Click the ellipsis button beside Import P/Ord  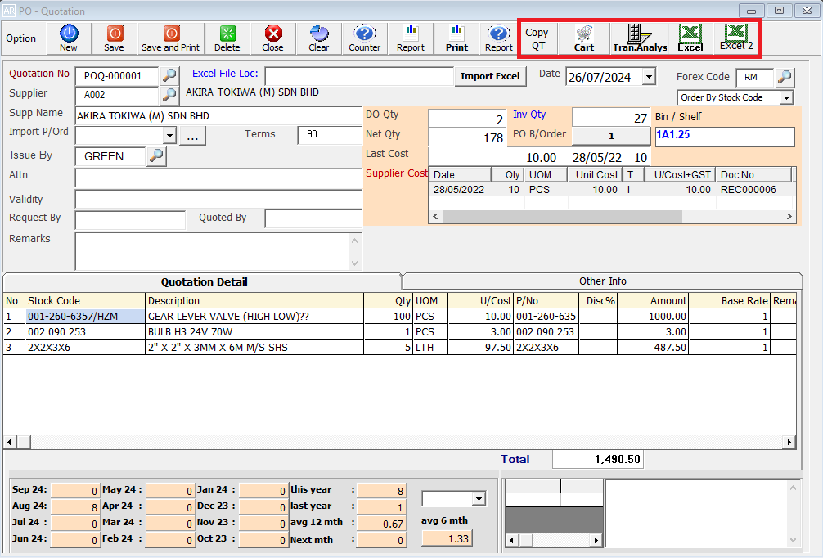[x=192, y=136]
